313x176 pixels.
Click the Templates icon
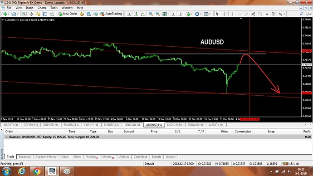click(x=206, y=14)
